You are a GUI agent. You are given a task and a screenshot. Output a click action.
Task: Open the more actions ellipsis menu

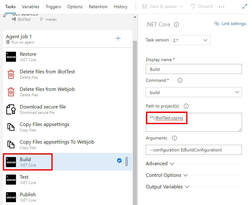coord(222,7)
